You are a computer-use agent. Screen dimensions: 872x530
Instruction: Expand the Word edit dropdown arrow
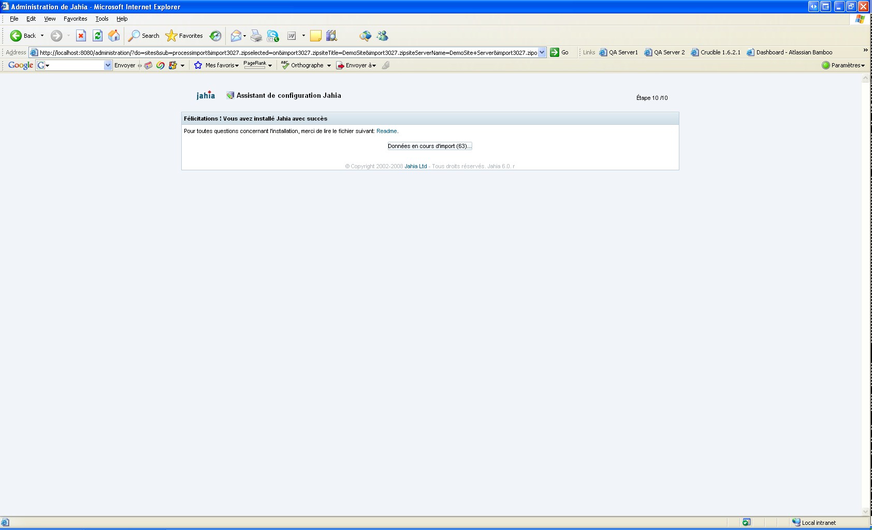pos(303,36)
